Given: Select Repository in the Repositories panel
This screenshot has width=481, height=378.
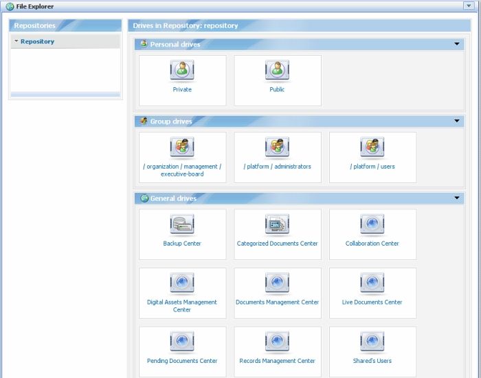Looking at the screenshot, I should 37,41.
